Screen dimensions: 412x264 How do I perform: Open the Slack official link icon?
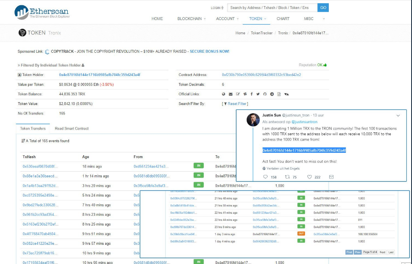point(245,94)
